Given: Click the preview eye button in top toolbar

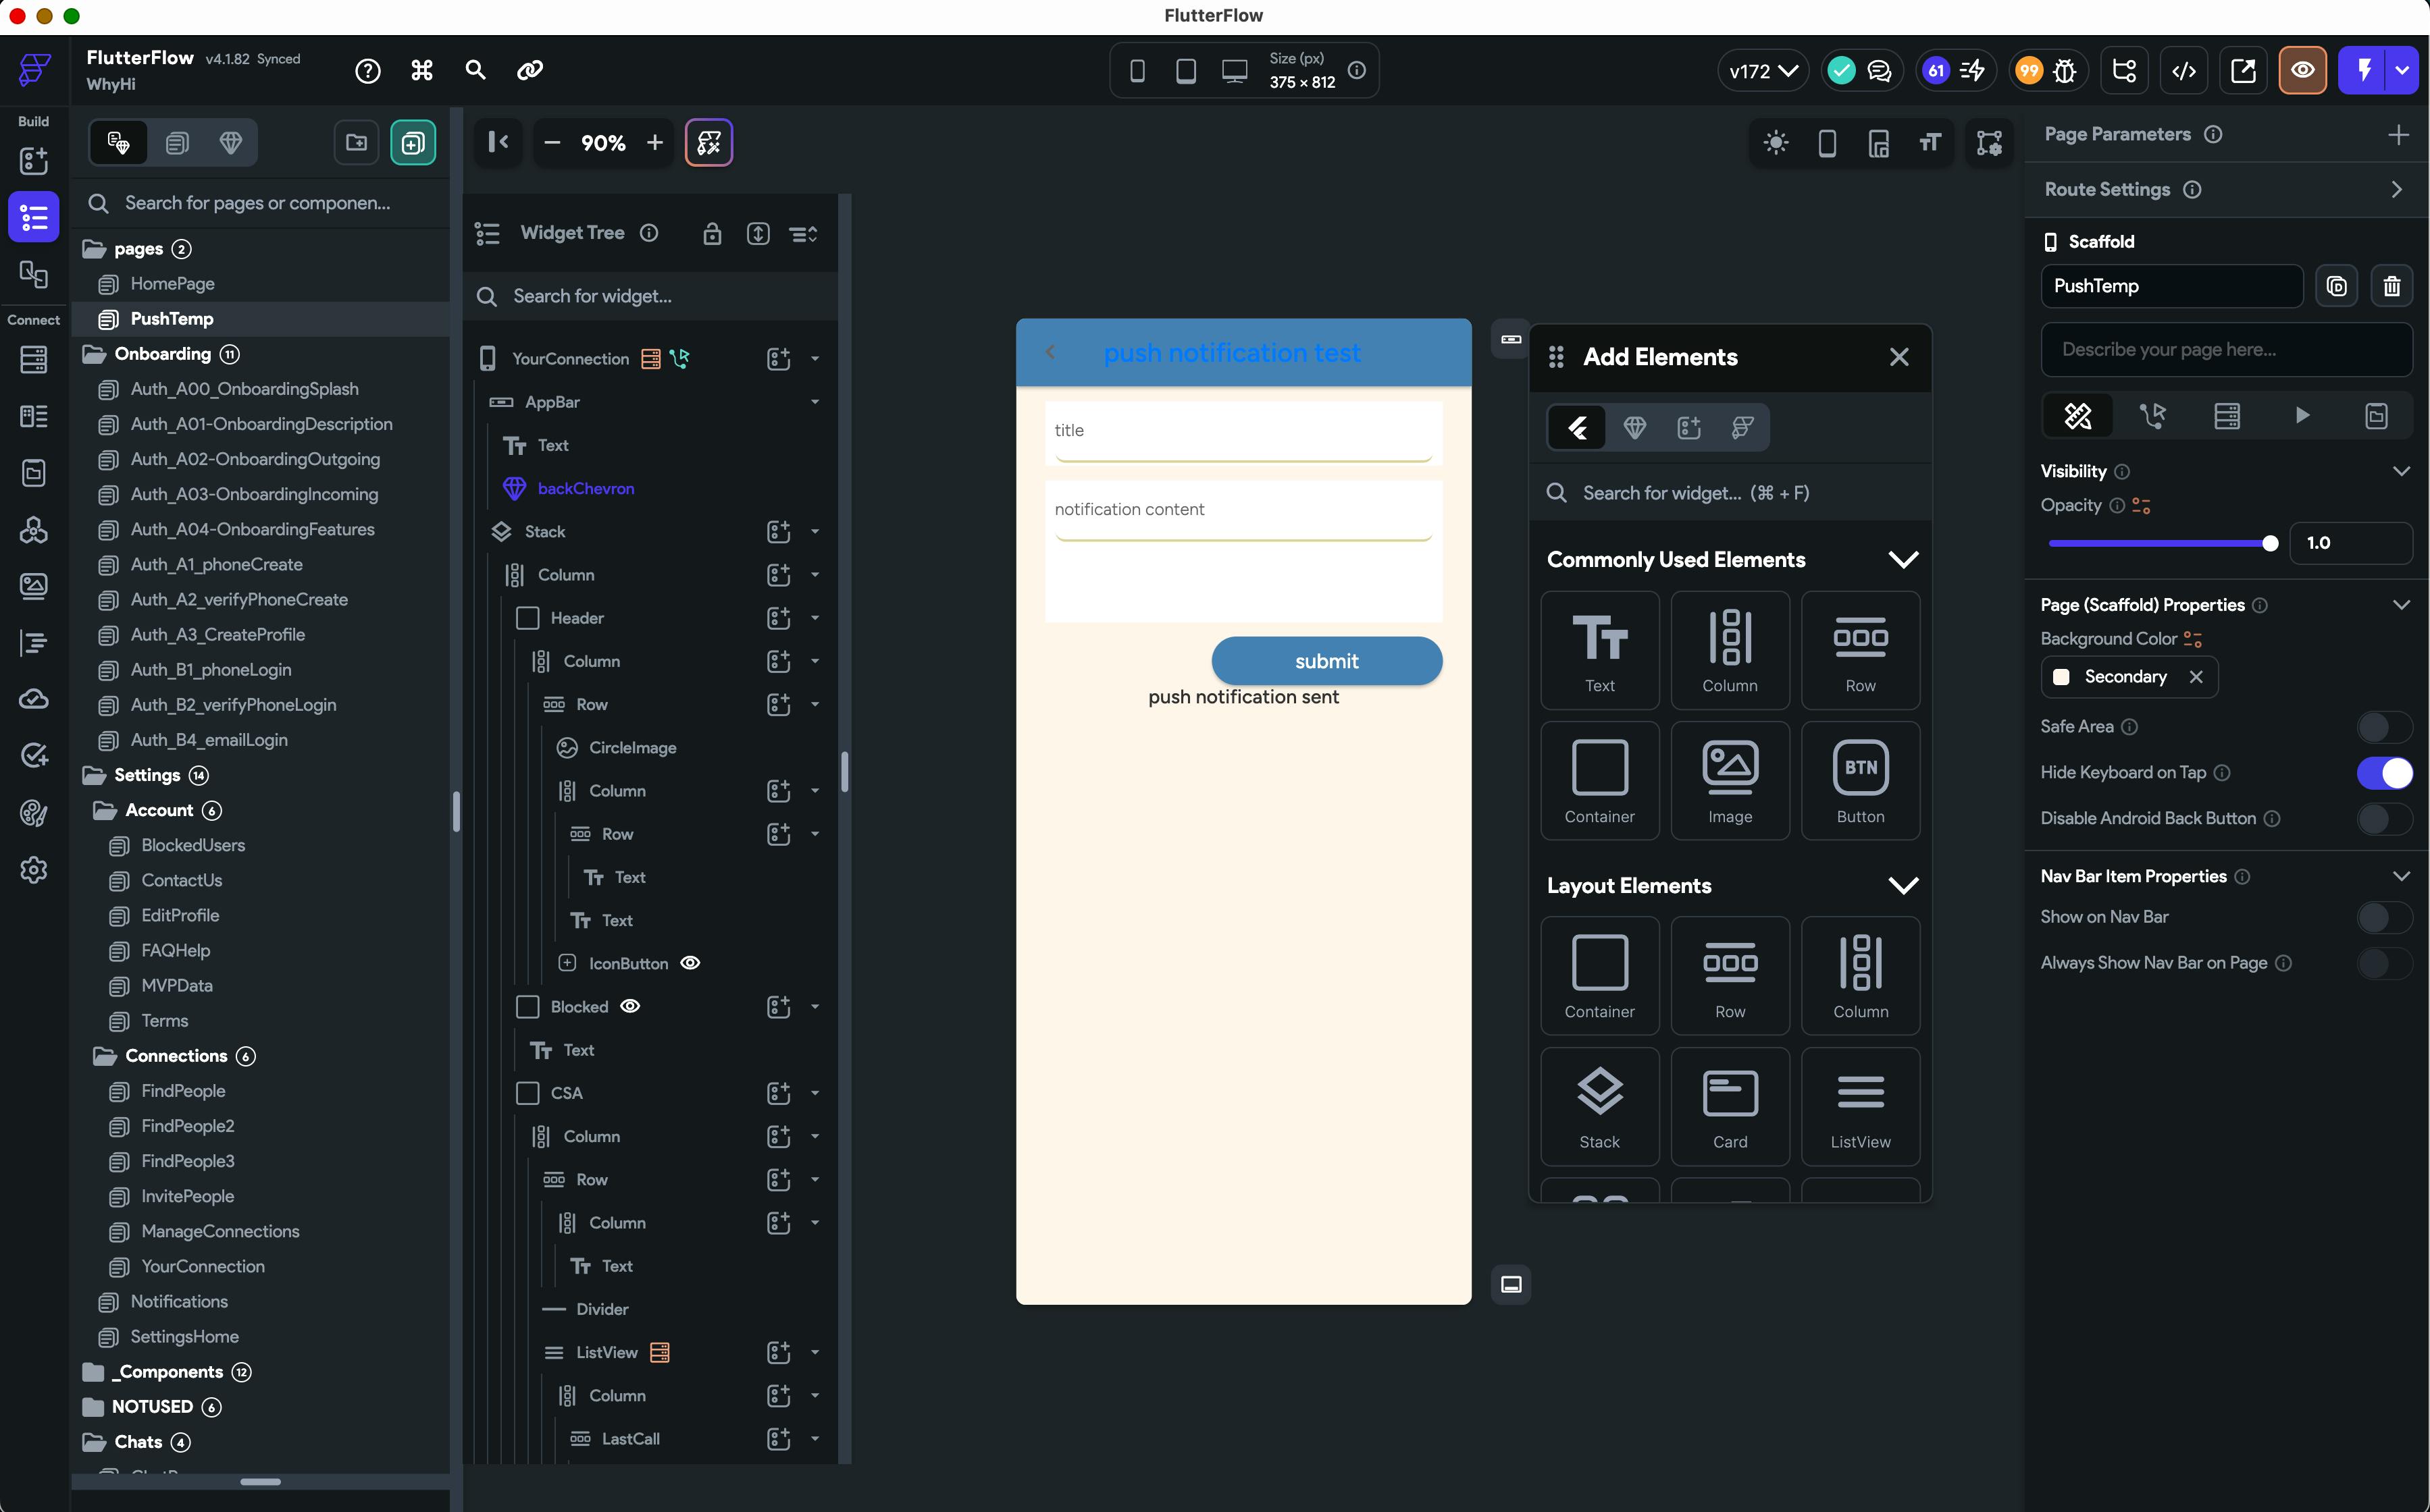Looking at the screenshot, I should coord(2302,71).
